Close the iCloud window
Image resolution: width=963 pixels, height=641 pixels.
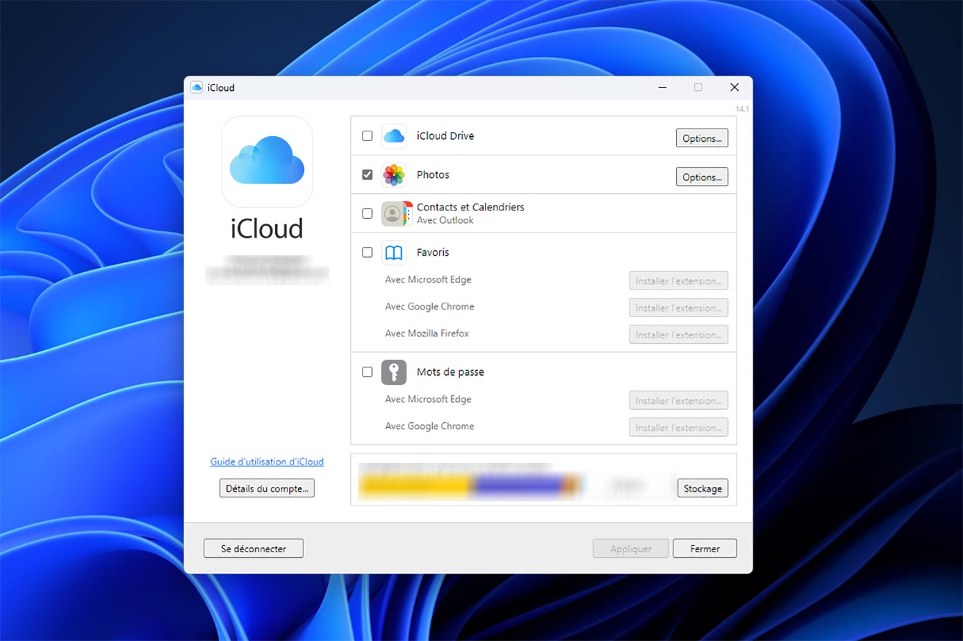coord(735,87)
